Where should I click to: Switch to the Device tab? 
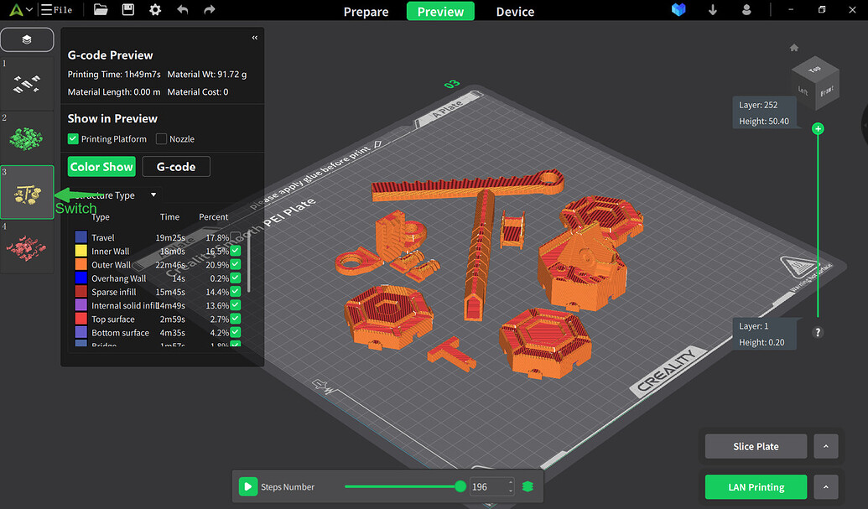[x=514, y=12]
